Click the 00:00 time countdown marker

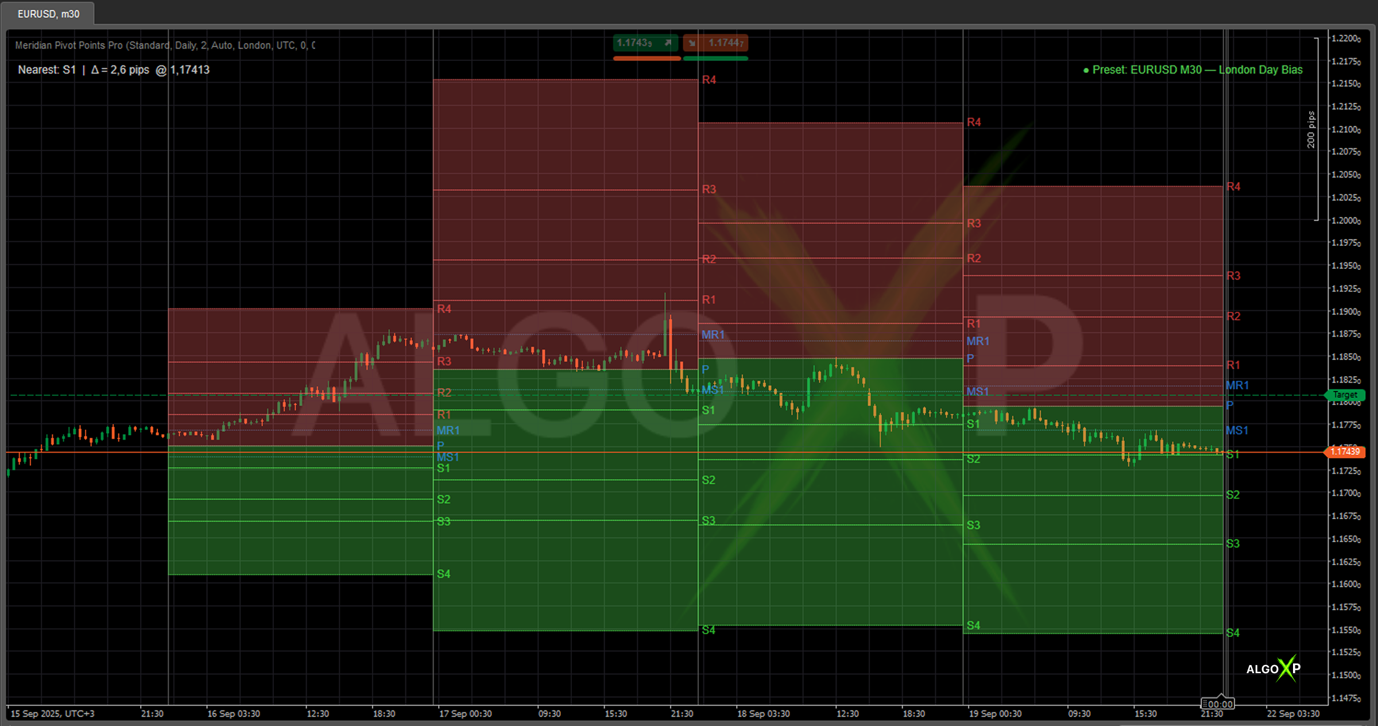point(1218,704)
